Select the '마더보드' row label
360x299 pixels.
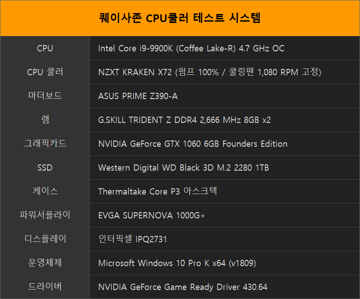[x=45, y=96]
